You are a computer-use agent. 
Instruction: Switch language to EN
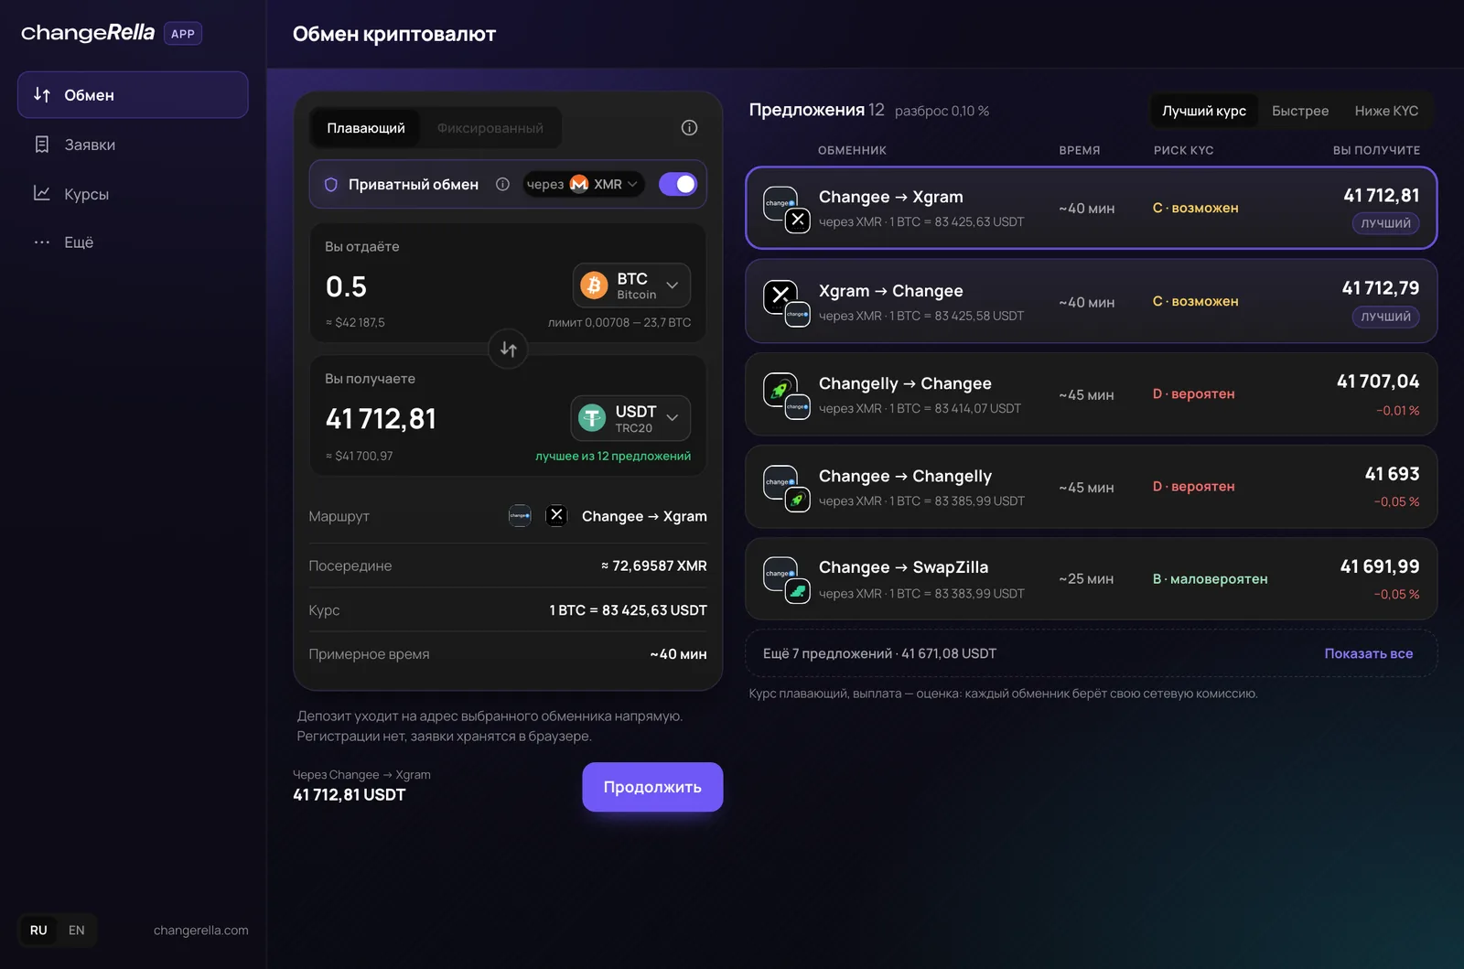pos(77,931)
